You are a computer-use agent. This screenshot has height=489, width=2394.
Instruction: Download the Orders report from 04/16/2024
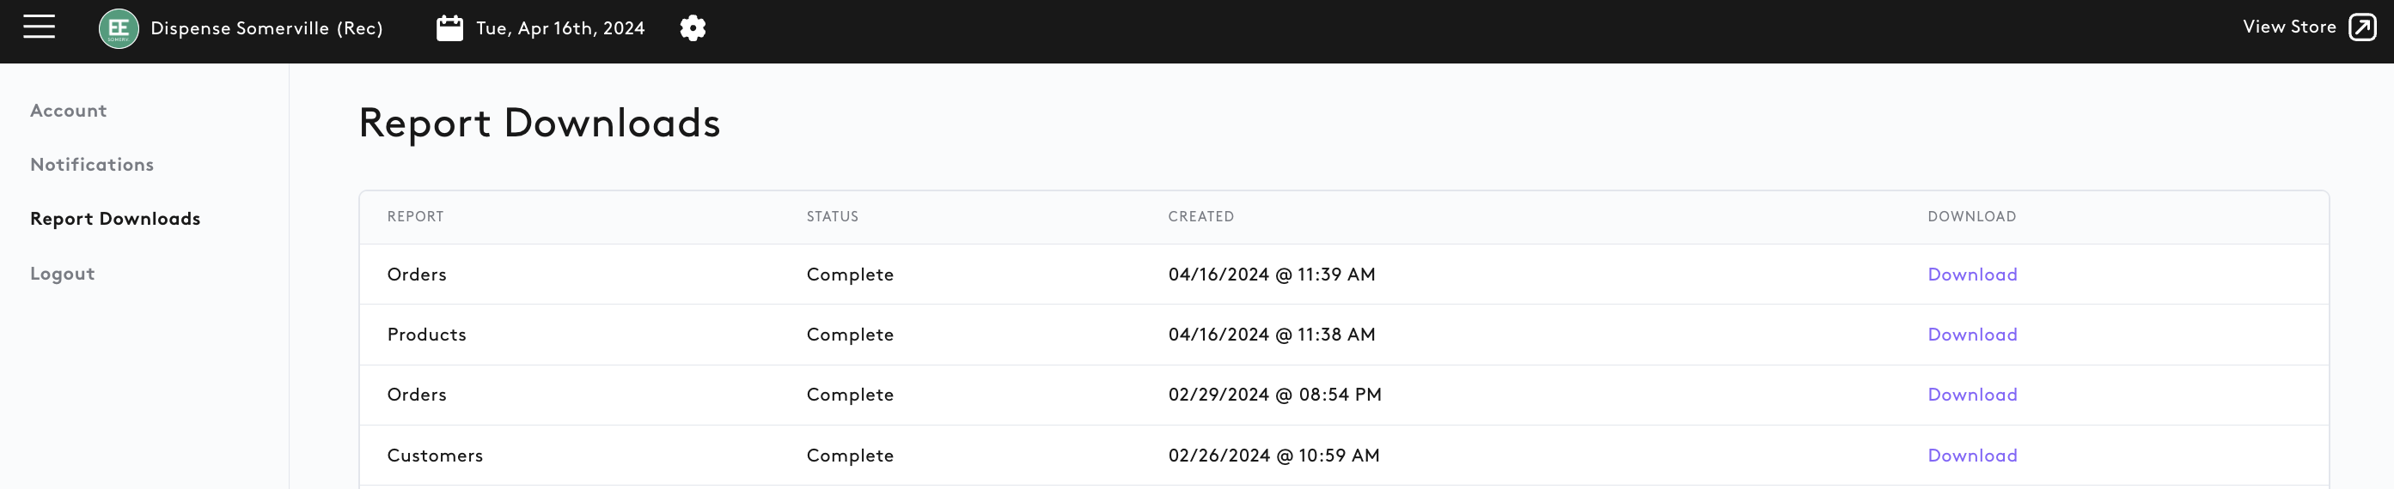(x=1972, y=275)
